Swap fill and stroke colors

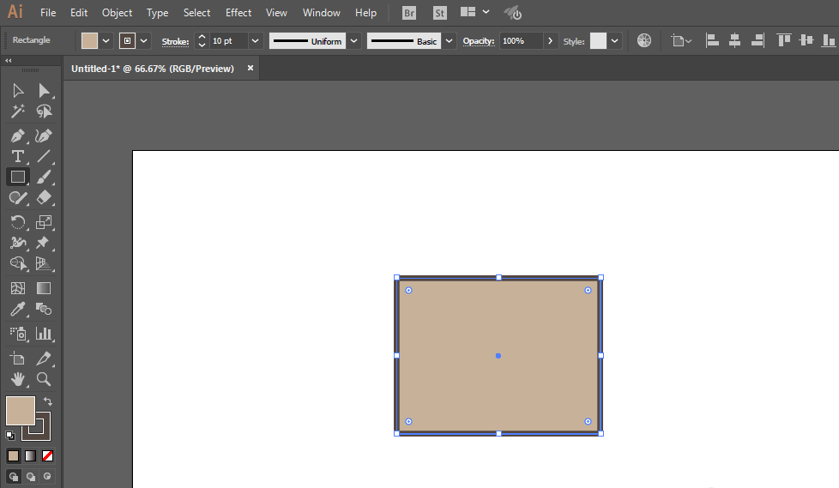pyautogui.click(x=48, y=401)
